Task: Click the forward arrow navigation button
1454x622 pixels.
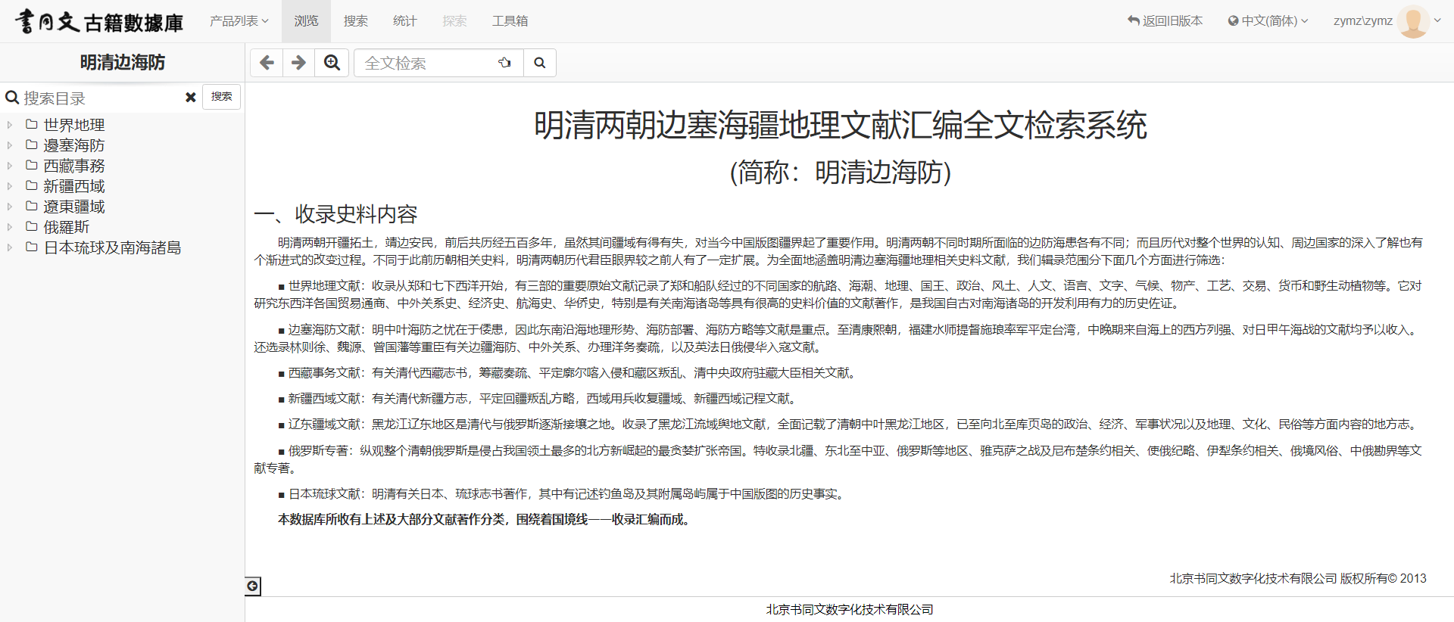Action: (x=299, y=63)
